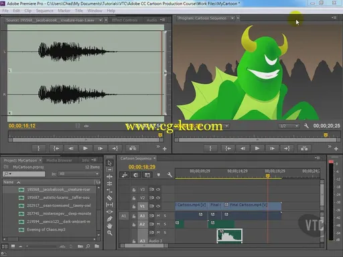
Task: Toggle V2 track visibility eye
Action: click(158, 197)
